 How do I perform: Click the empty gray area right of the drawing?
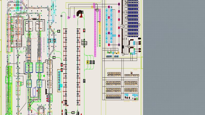pyautogui.click(x=174, y=57)
